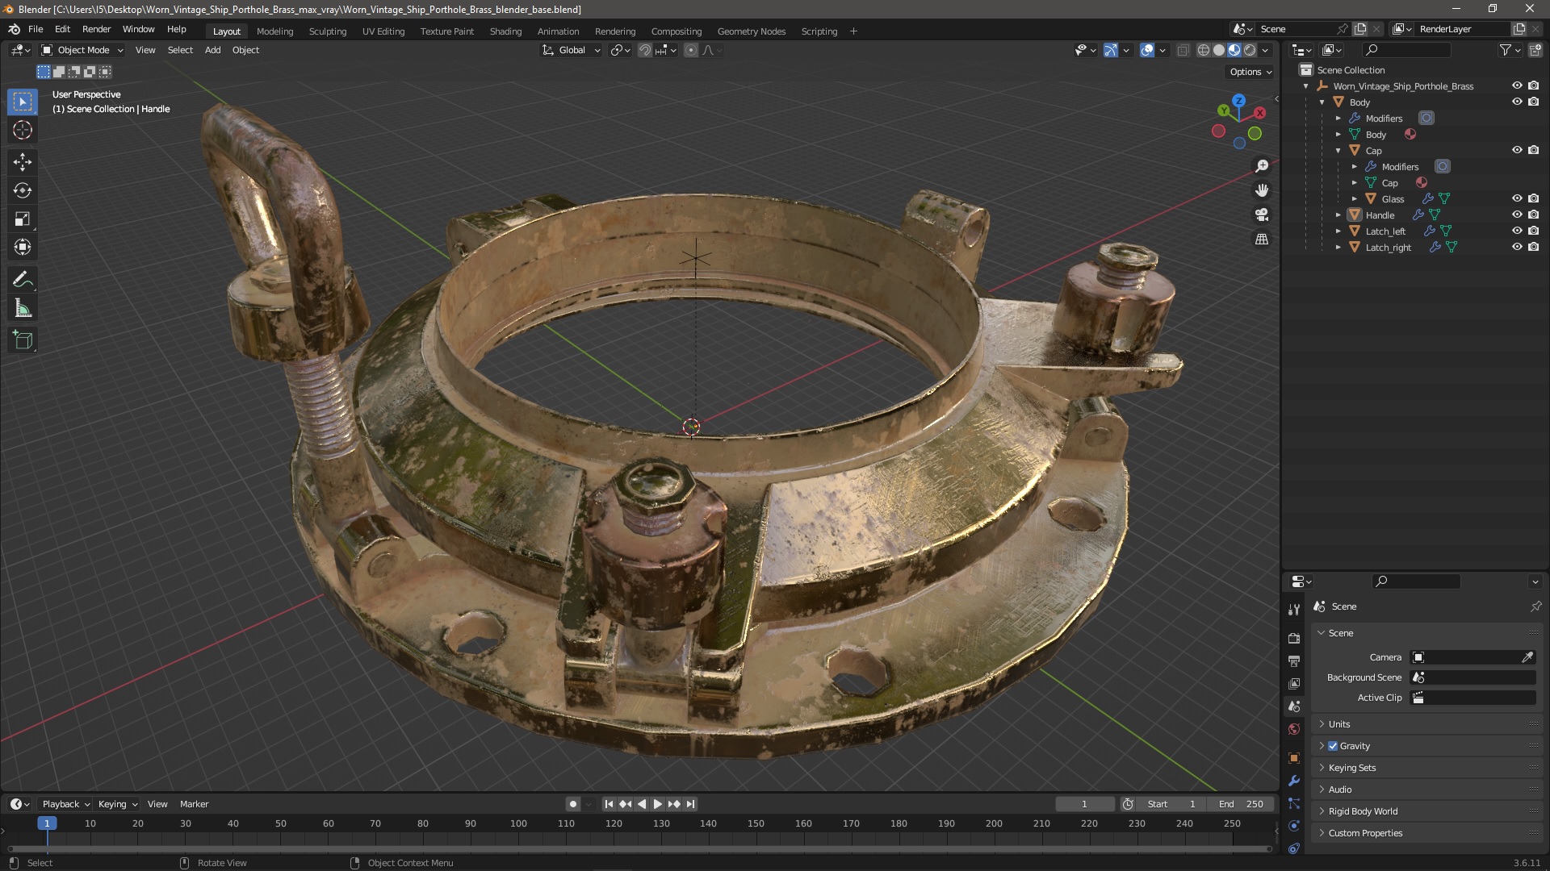Play the timeline animation
1550x871 pixels.
pyautogui.click(x=657, y=804)
